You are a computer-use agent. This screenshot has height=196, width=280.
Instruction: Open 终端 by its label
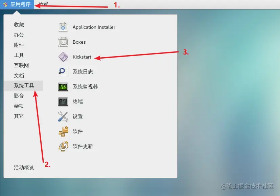[78, 102]
